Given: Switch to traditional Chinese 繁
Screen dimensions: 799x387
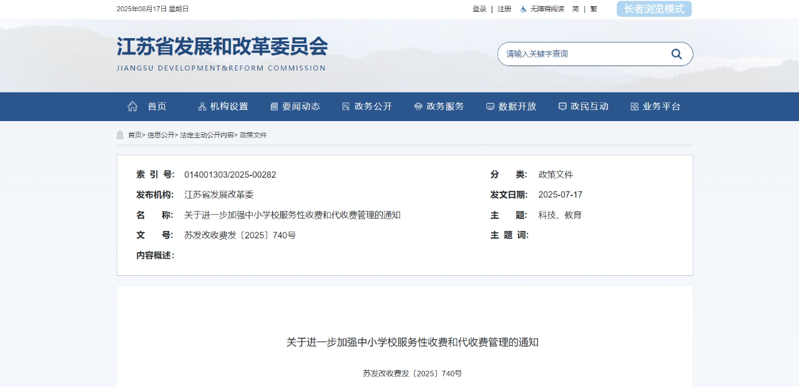Looking at the screenshot, I should pos(593,9).
